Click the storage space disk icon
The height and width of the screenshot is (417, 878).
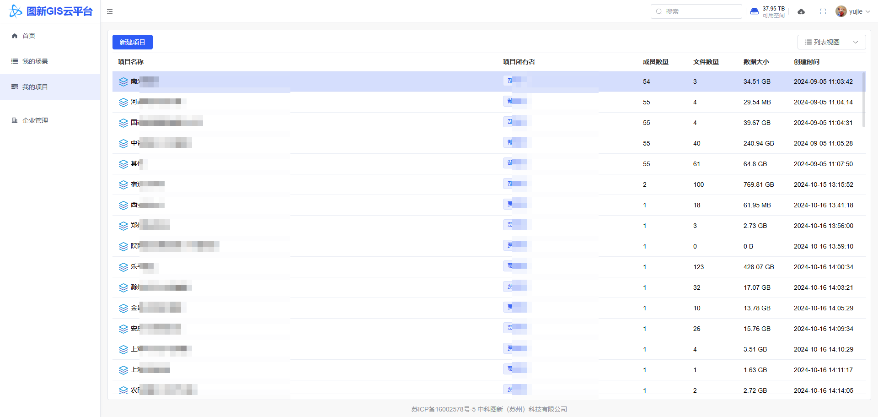click(x=755, y=12)
